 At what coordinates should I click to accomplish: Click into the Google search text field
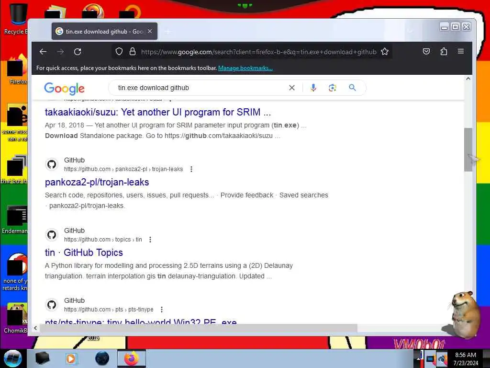coord(200,88)
